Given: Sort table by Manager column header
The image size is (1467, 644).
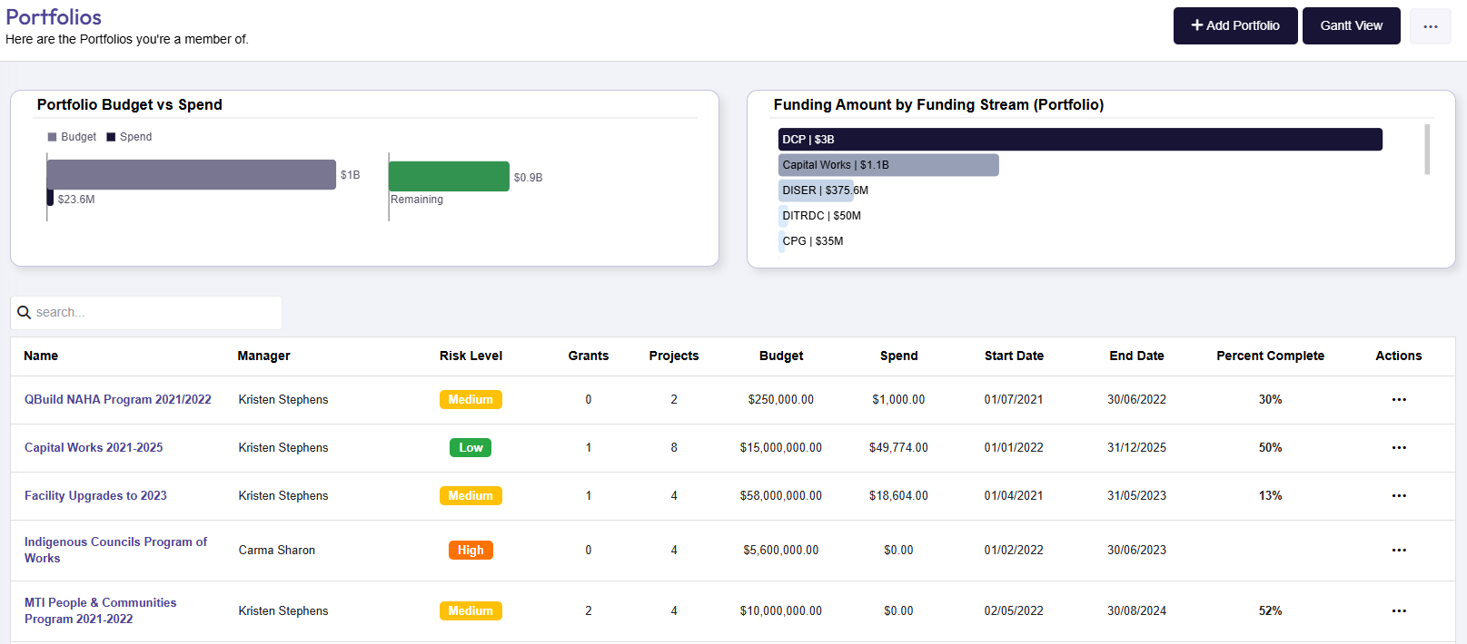Looking at the screenshot, I should [x=263, y=356].
